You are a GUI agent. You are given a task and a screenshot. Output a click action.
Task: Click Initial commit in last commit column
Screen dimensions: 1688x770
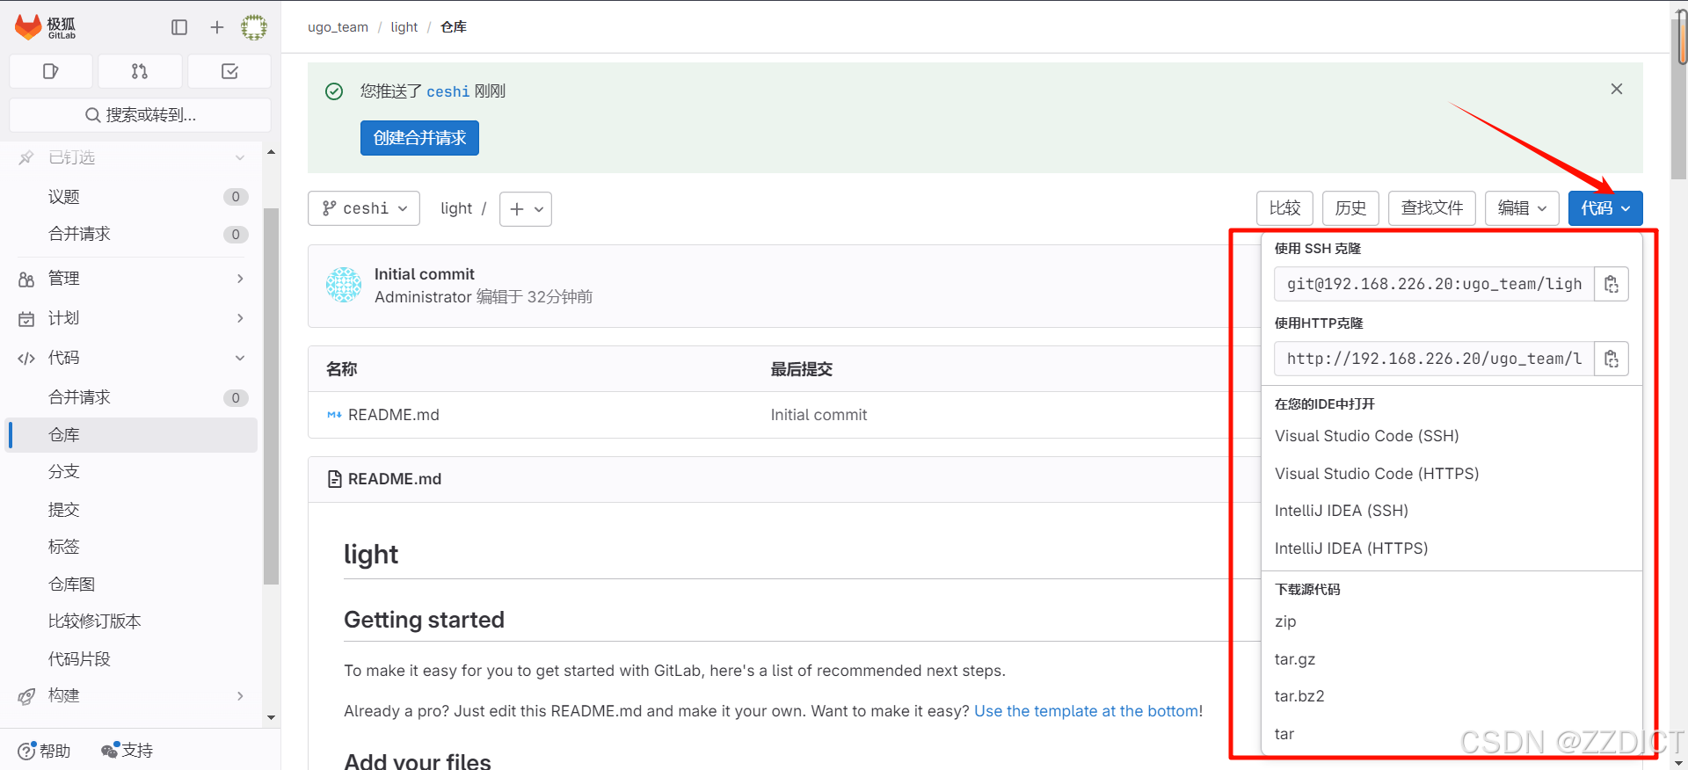(819, 415)
